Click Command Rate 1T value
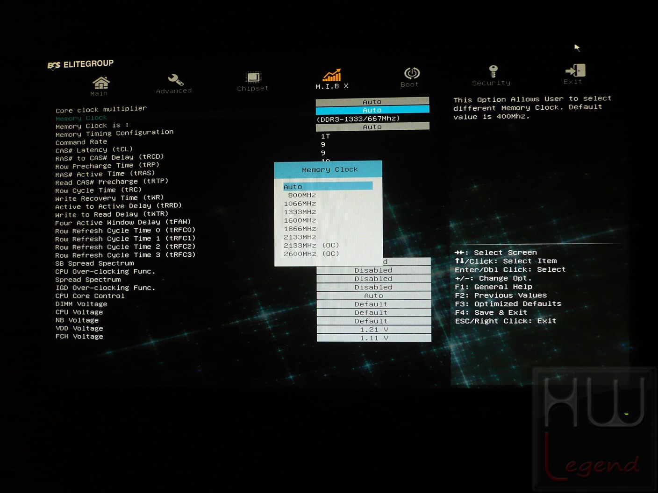This screenshot has height=493, width=658. pos(326,136)
